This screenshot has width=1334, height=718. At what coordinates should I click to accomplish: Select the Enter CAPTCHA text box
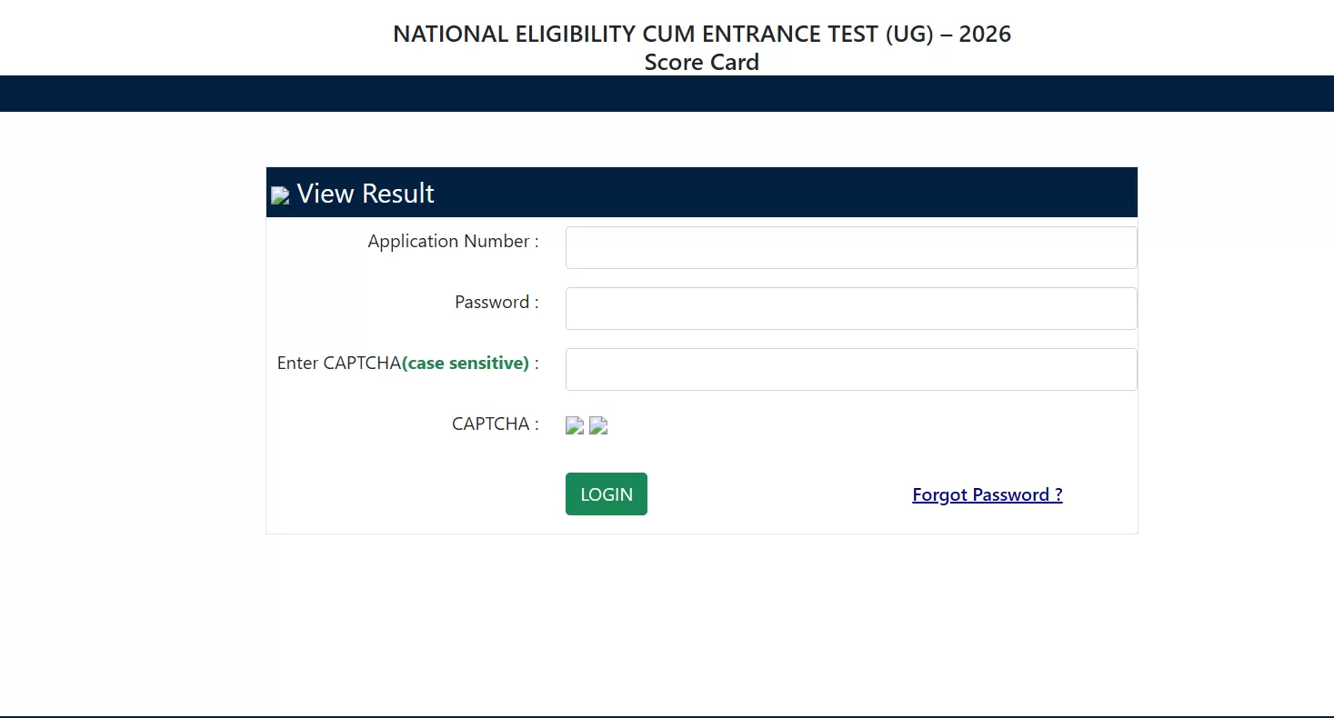[851, 369]
